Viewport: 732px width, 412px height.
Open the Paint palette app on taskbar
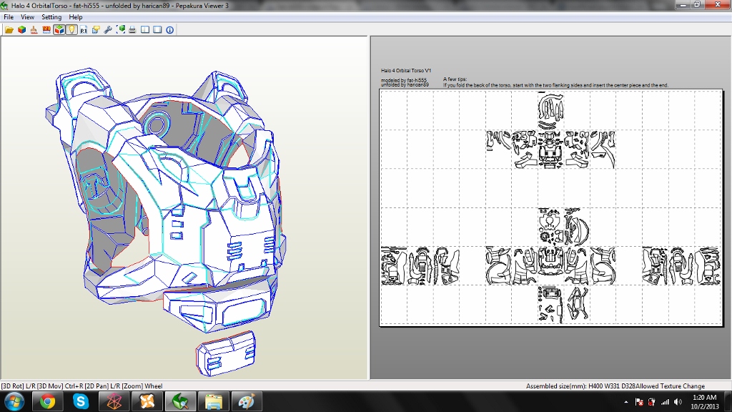[x=247, y=402]
